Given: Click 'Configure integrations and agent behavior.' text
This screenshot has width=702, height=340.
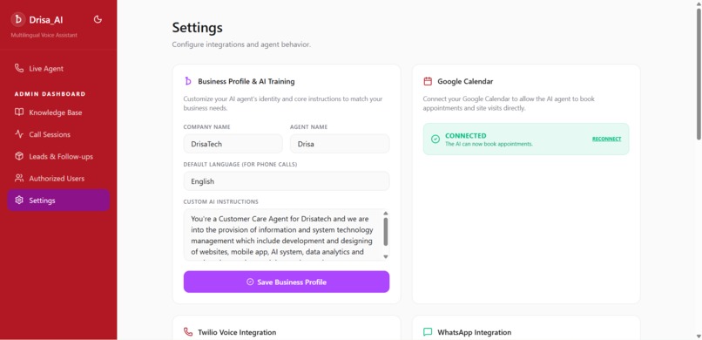Looking at the screenshot, I should pos(241,44).
